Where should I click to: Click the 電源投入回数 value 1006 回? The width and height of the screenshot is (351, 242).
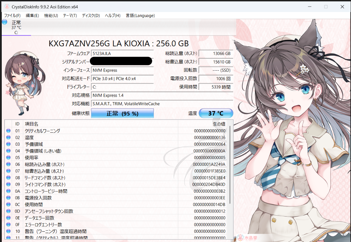pyautogui.click(x=216, y=78)
